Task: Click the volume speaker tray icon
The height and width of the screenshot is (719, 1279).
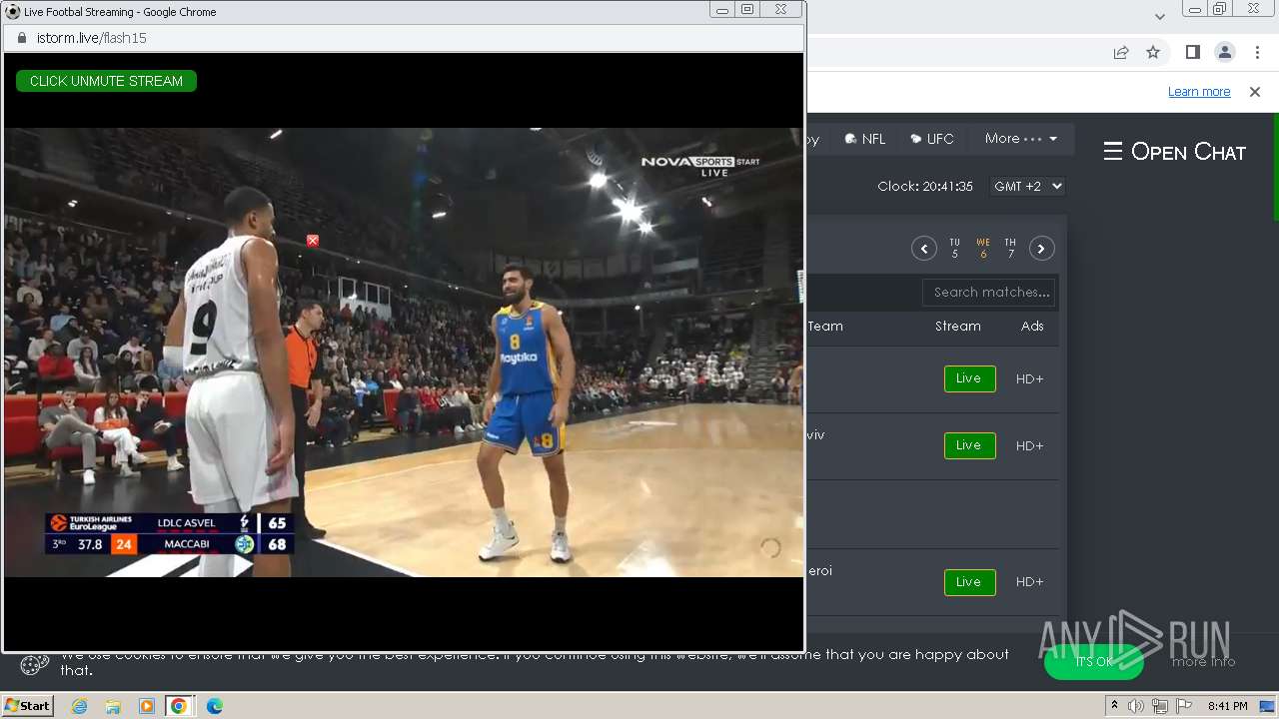Action: [1136, 706]
